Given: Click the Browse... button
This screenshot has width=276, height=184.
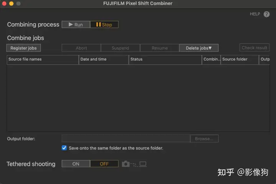Looking at the screenshot, I should click(204, 138).
